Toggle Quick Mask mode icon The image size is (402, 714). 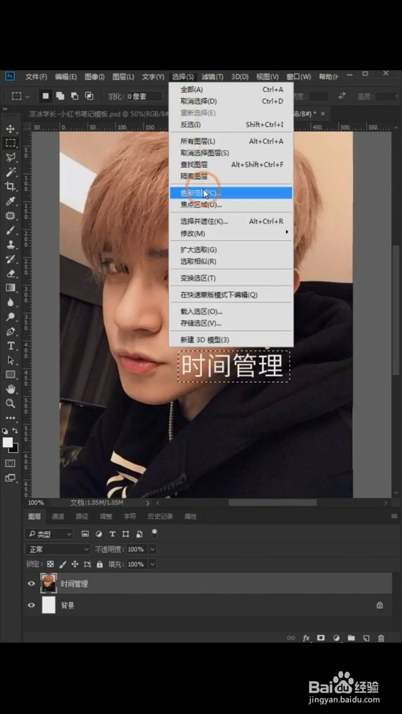click(x=11, y=463)
